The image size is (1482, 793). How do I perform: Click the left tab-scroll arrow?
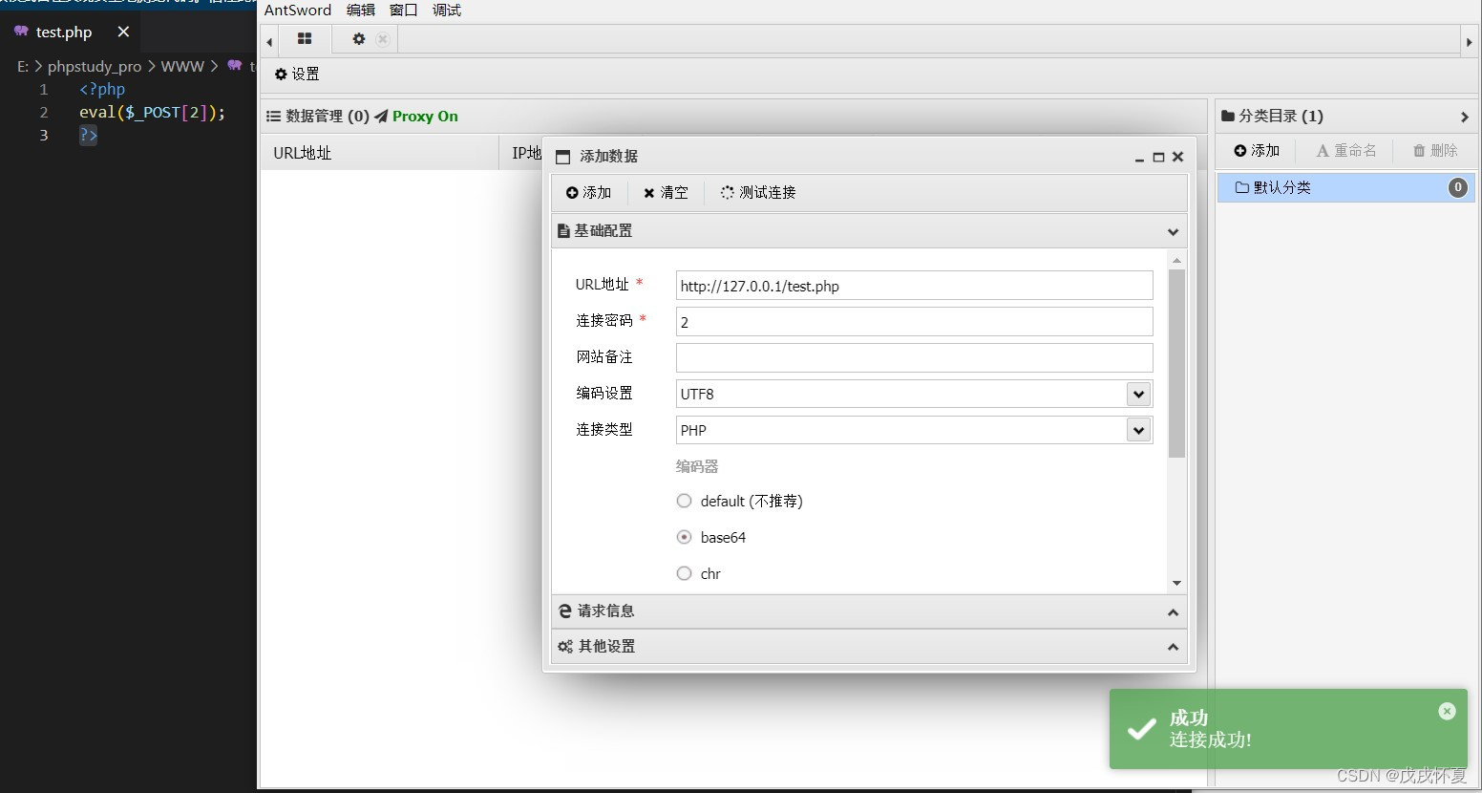[269, 42]
